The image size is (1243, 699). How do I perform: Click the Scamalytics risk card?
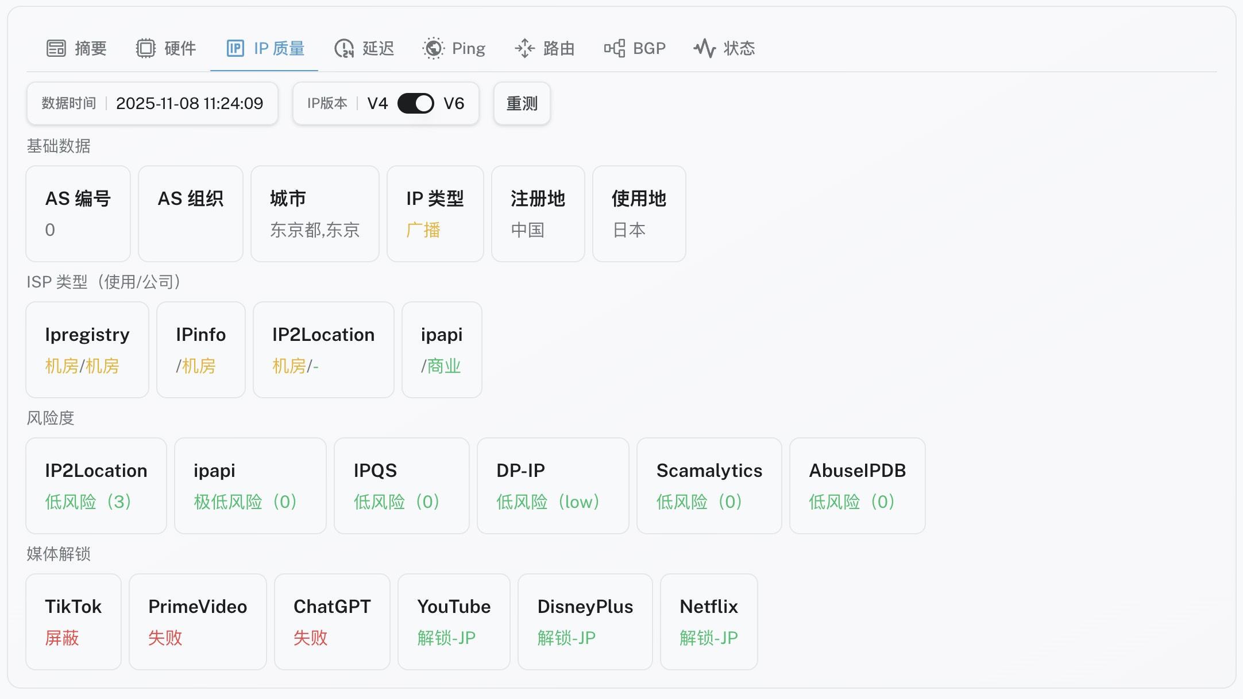tap(709, 486)
